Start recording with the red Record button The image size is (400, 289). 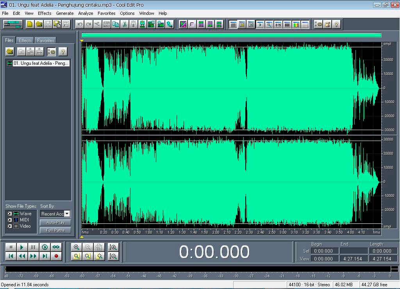[56, 256]
